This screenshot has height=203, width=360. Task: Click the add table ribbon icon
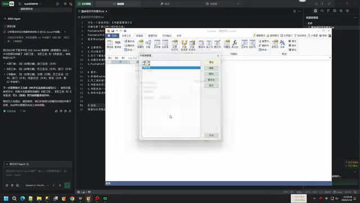click(x=110, y=44)
